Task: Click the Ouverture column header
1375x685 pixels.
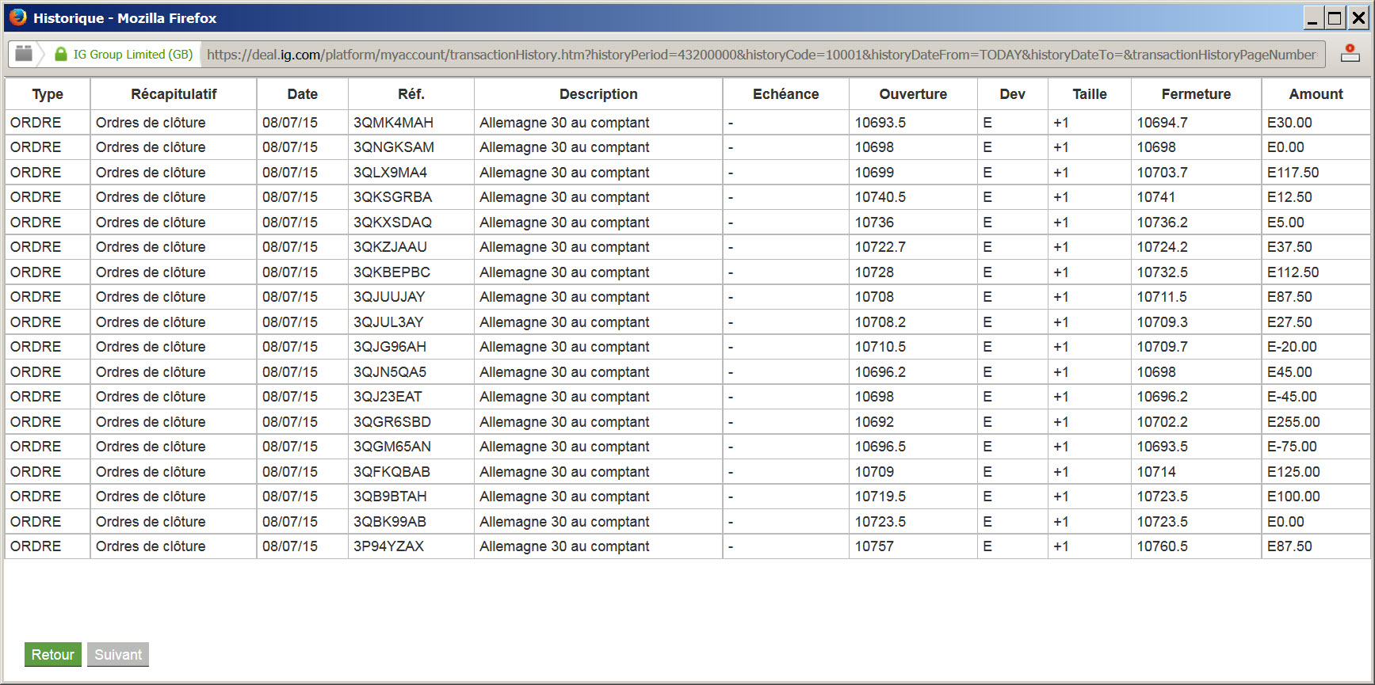Action: coord(913,94)
